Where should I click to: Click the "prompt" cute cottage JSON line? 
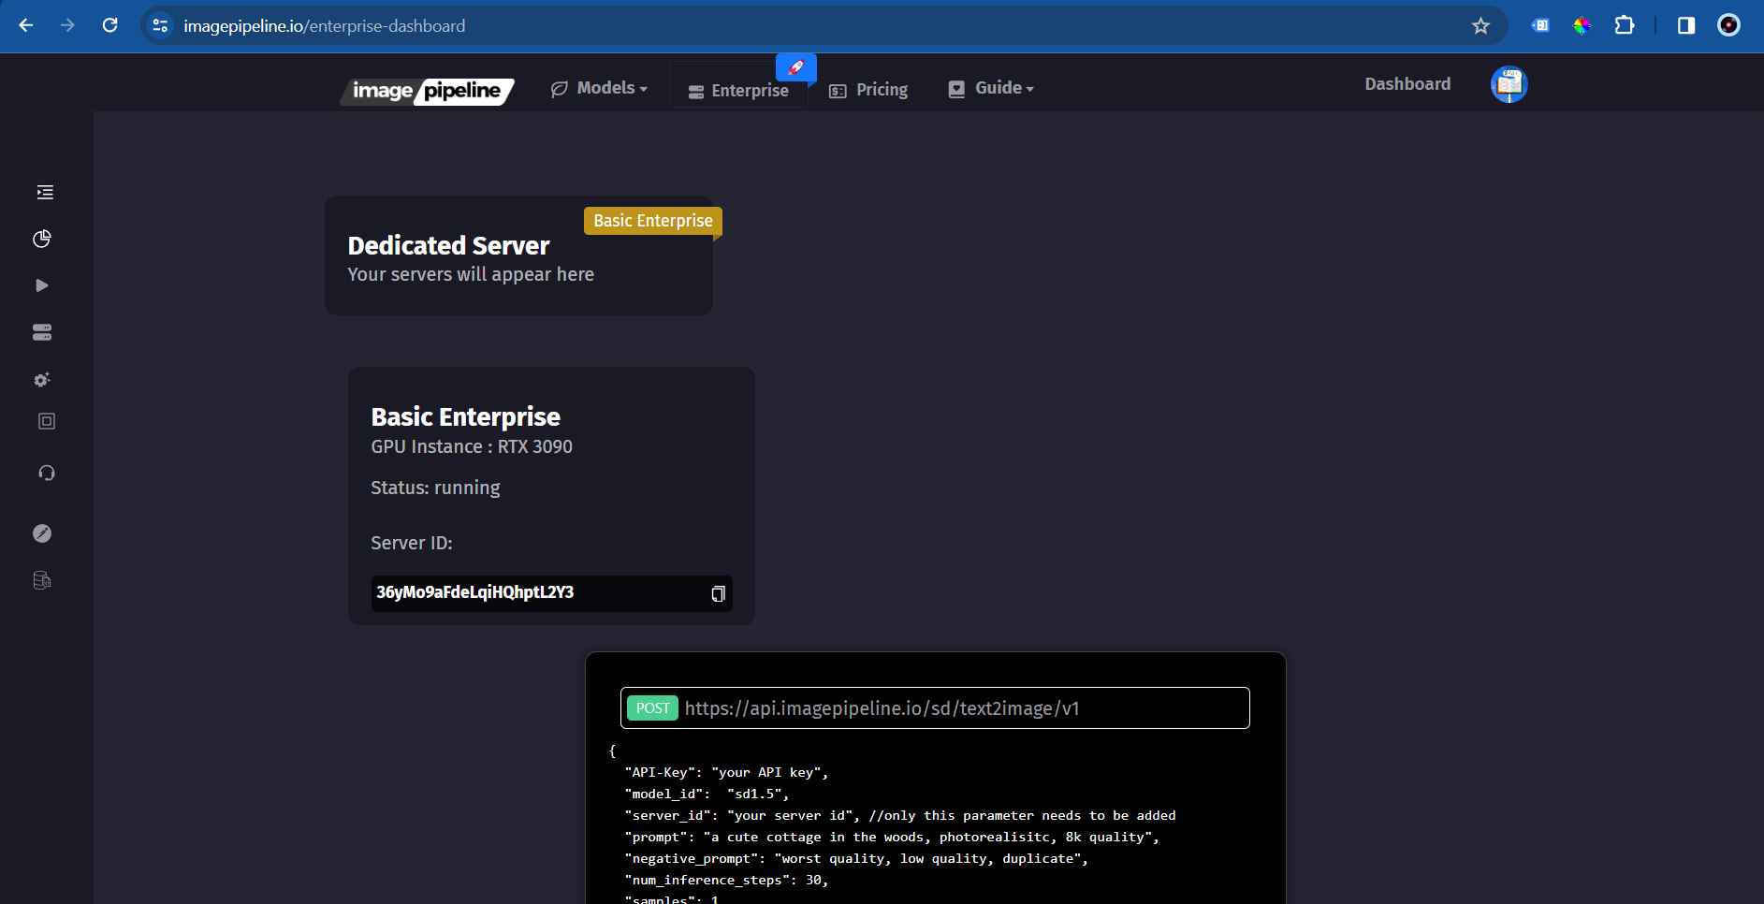892,837
